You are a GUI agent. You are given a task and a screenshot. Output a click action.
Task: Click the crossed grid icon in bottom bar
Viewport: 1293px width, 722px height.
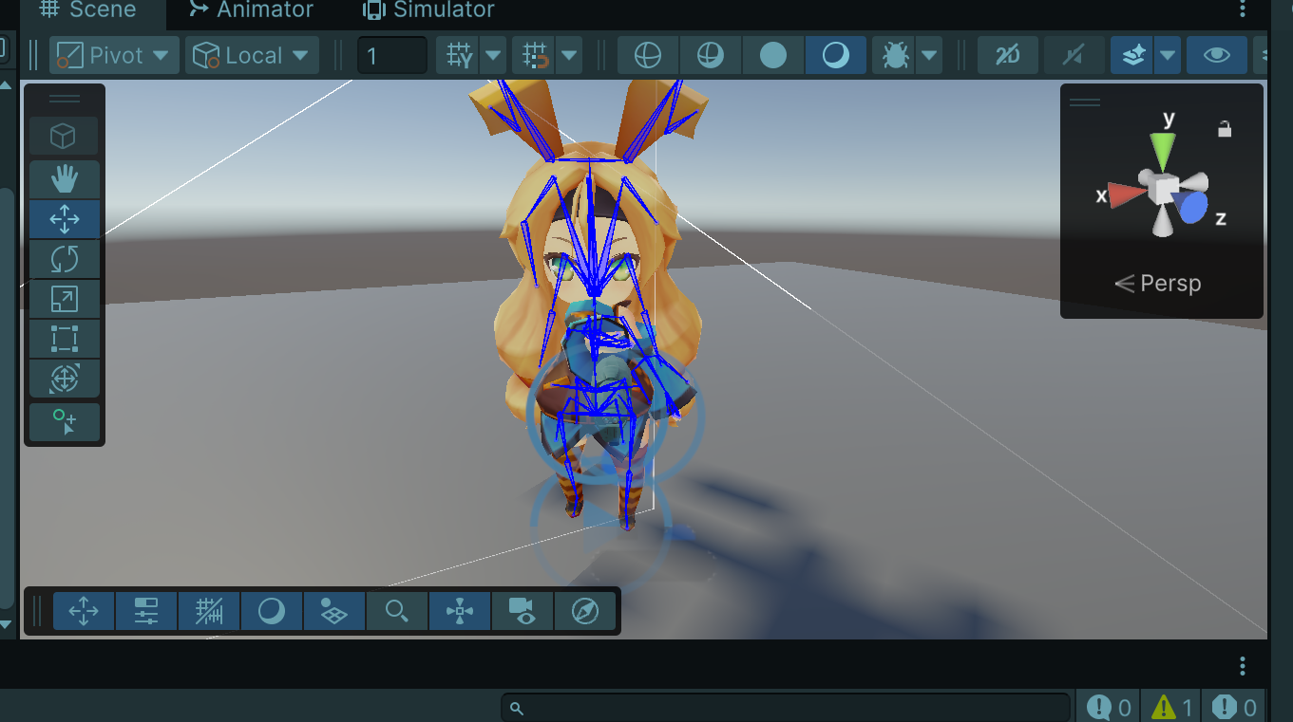pyautogui.click(x=209, y=611)
